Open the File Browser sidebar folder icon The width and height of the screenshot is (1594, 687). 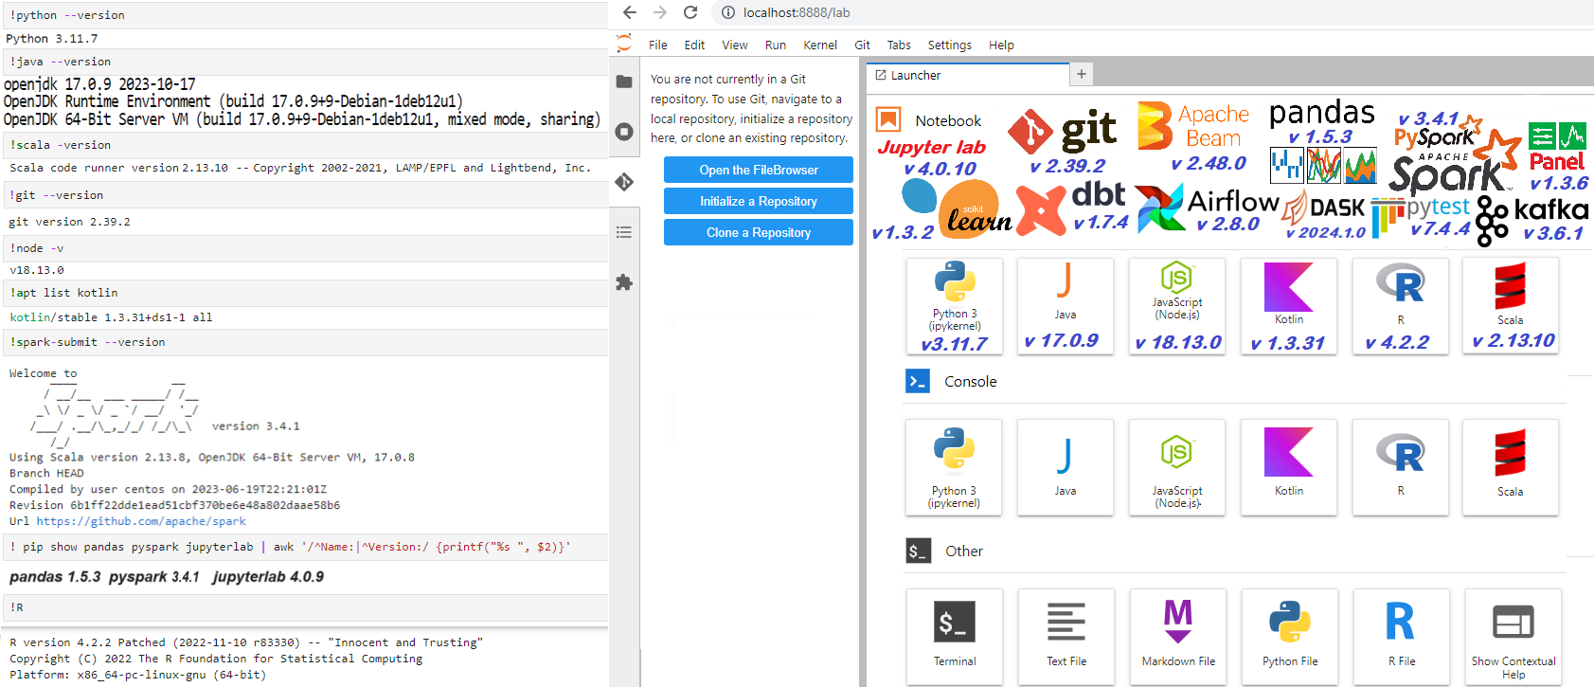tap(624, 81)
